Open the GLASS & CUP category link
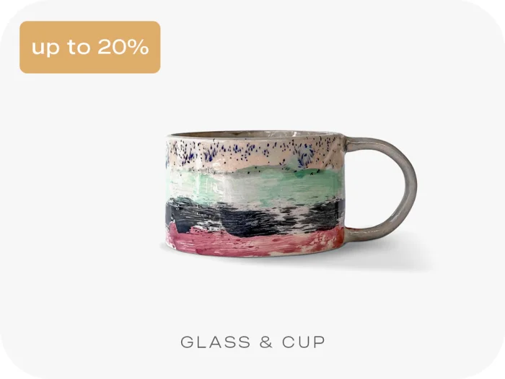Image resolution: width=505 pixels, height=379 pixels. coord(252,342)
